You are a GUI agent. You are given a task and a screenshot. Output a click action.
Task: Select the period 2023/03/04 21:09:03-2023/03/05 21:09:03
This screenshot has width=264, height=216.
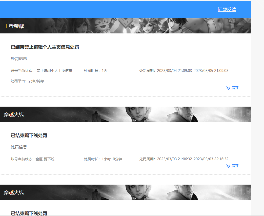pos(193,71)
